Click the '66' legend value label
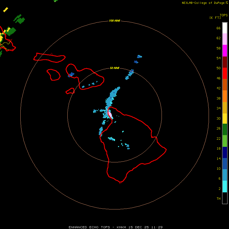Screen dimensions: 229x229 pyautogui.click(x=219, y=28)
